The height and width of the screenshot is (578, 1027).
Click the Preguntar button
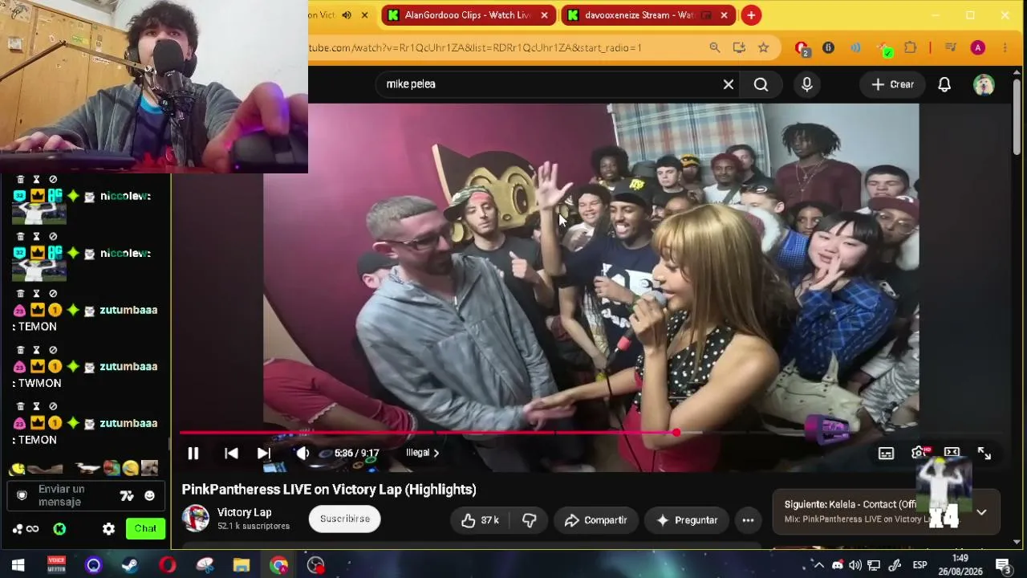point(687,520)
